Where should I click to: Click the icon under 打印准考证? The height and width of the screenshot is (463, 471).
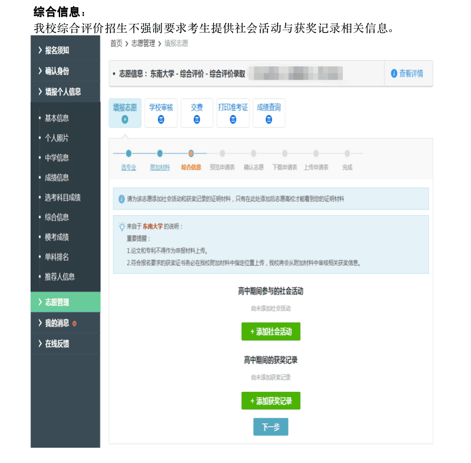coord(233,119)
